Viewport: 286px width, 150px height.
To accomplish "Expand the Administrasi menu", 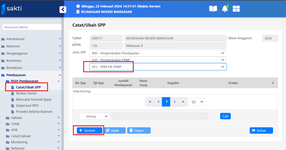I will pos(30,39).
